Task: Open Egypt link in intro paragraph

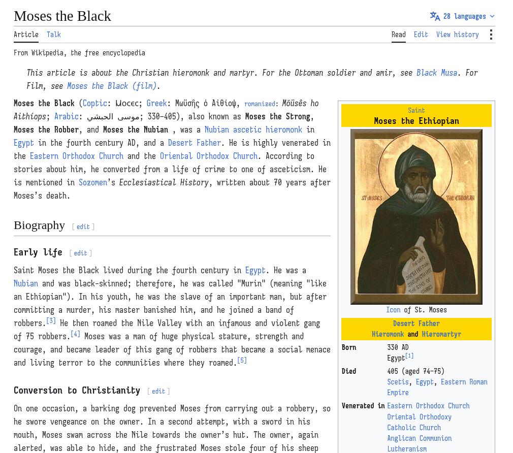Action: 23,143
